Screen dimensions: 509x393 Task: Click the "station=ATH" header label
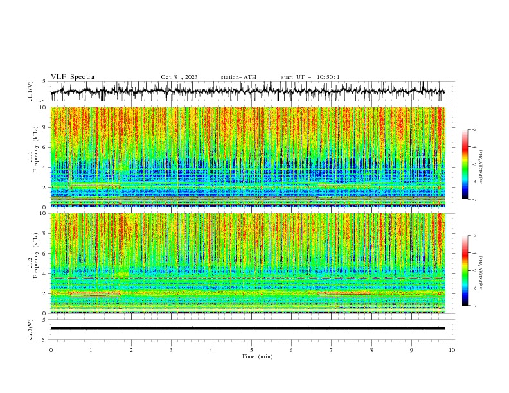pos(238,77)
